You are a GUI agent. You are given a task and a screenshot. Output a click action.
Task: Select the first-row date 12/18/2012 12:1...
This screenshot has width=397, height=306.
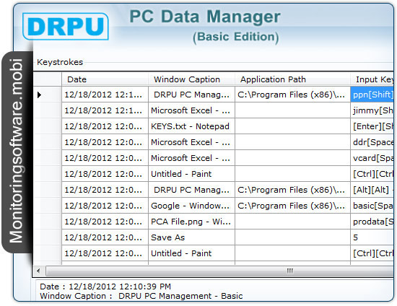point(105,95)
